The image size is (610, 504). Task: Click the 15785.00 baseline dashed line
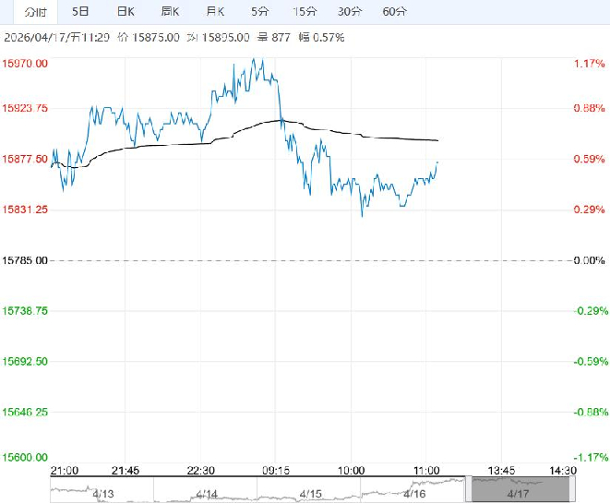(x=305, y=260)
